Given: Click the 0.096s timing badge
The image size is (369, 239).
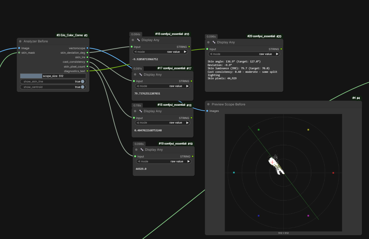Looking at the screenshot, I should 211,37.
